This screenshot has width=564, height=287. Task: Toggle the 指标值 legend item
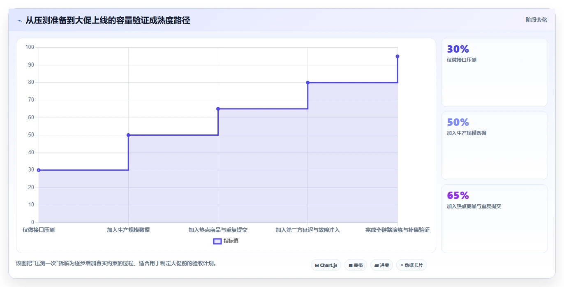point(226,241)
